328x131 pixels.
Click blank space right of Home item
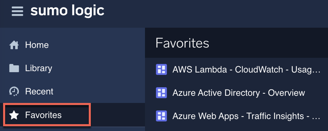(96, 45)
